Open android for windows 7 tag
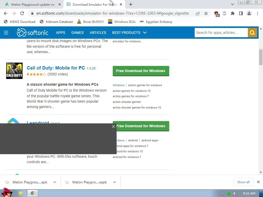This screenshot has height=197, width=263. [127, 157]
